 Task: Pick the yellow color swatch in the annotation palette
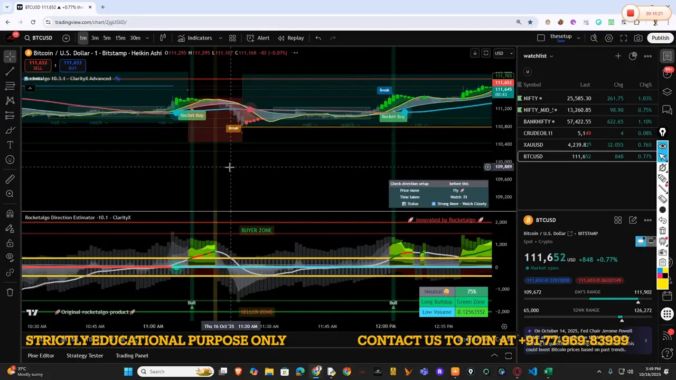click(665, 270)
